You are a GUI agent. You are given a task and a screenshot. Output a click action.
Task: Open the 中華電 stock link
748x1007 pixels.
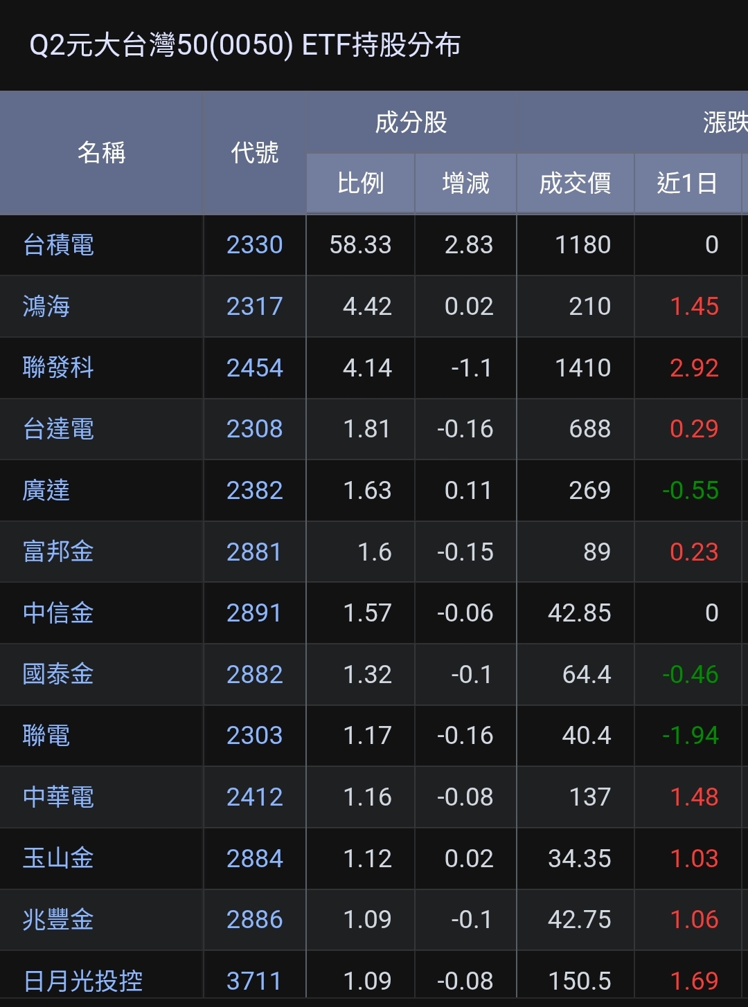(x=58, y=797)
